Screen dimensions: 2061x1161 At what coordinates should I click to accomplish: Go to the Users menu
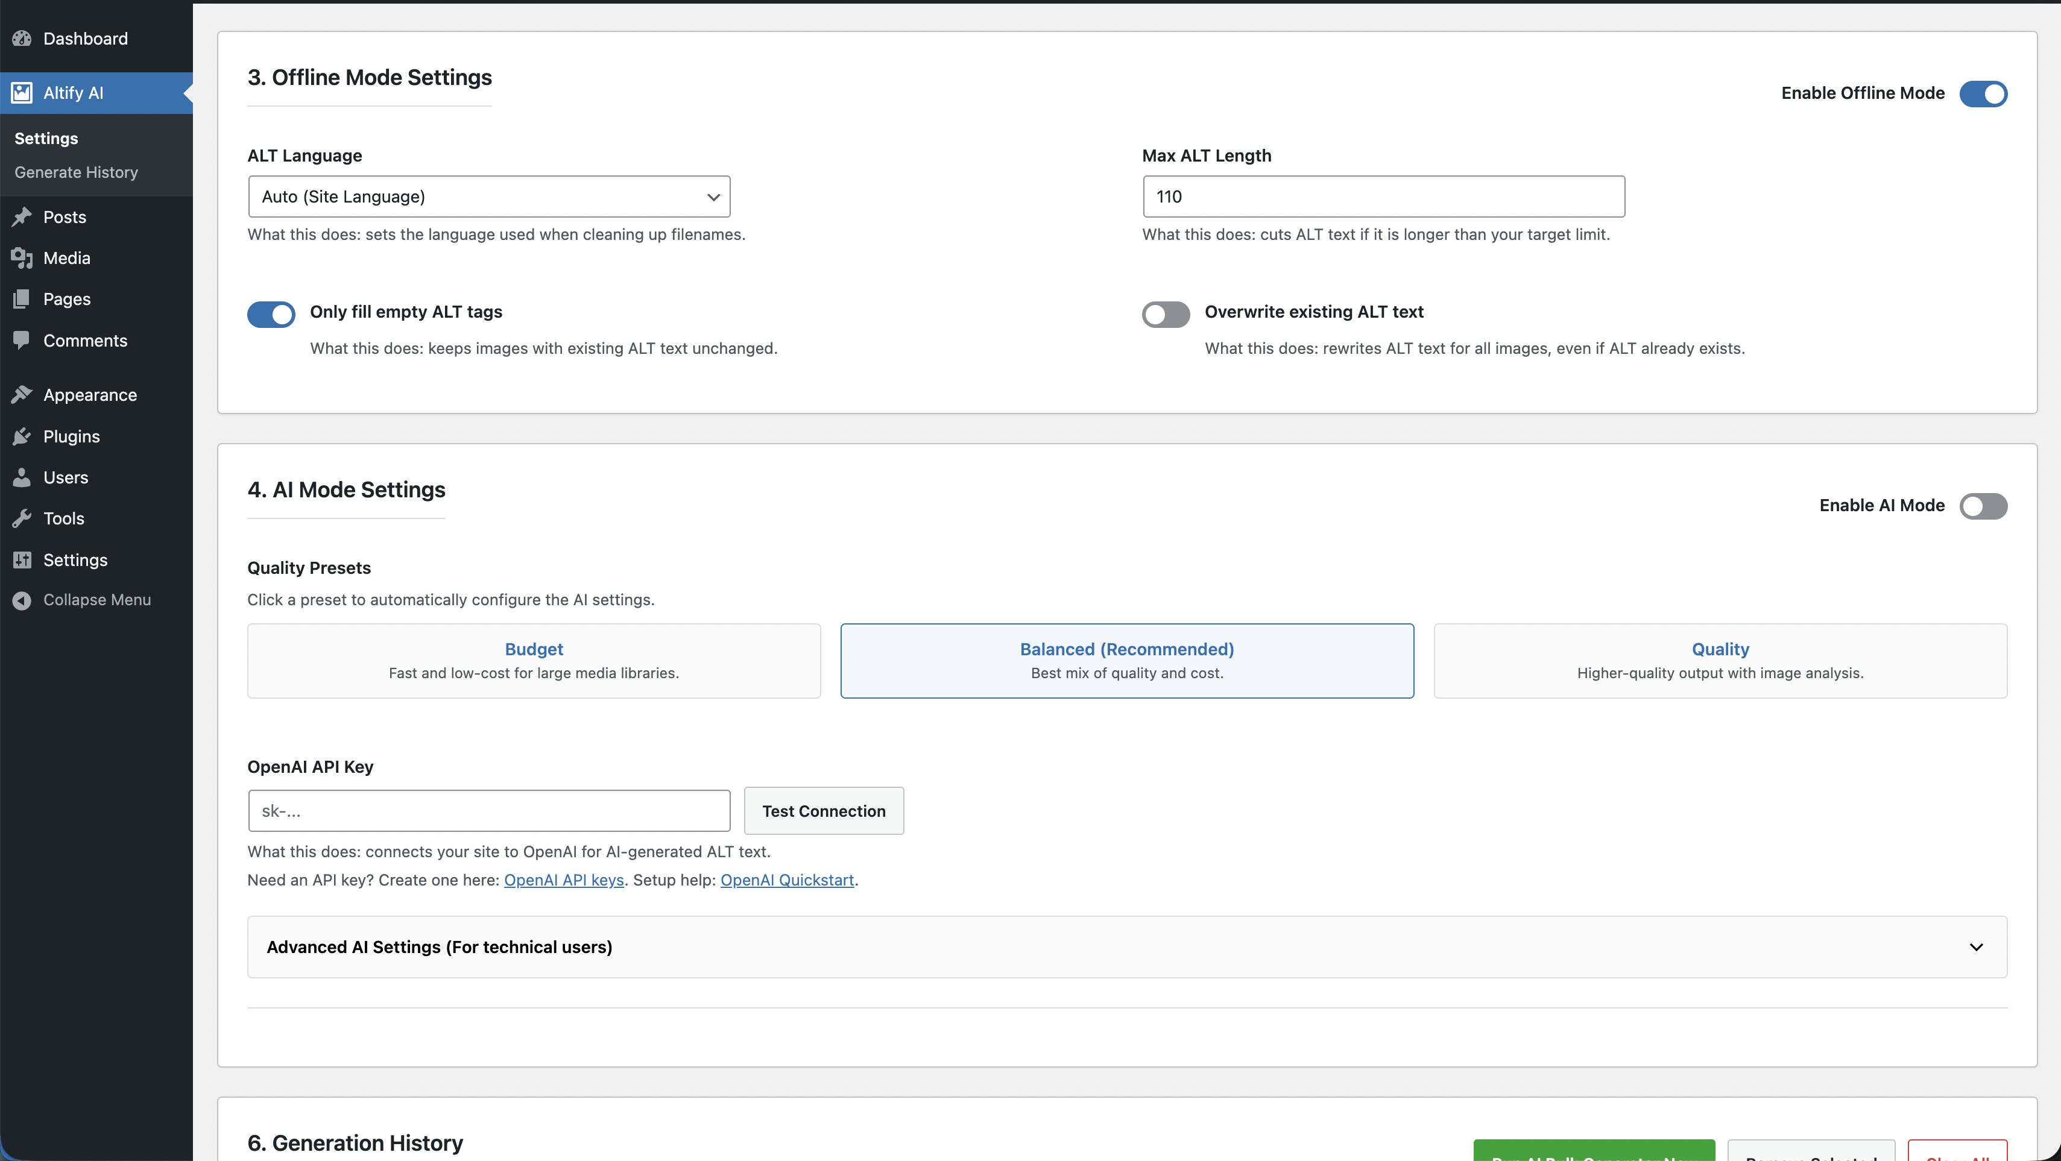pyautogui.click(x=66, y=477)
